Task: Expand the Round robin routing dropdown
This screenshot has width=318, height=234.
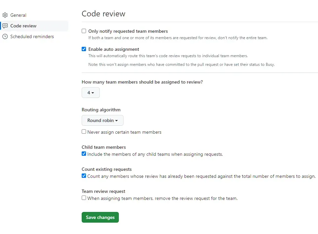Action: pyautogui.click(x=102, y=120)
